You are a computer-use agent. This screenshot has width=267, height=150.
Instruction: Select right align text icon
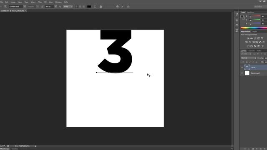(x=83, y=7)
